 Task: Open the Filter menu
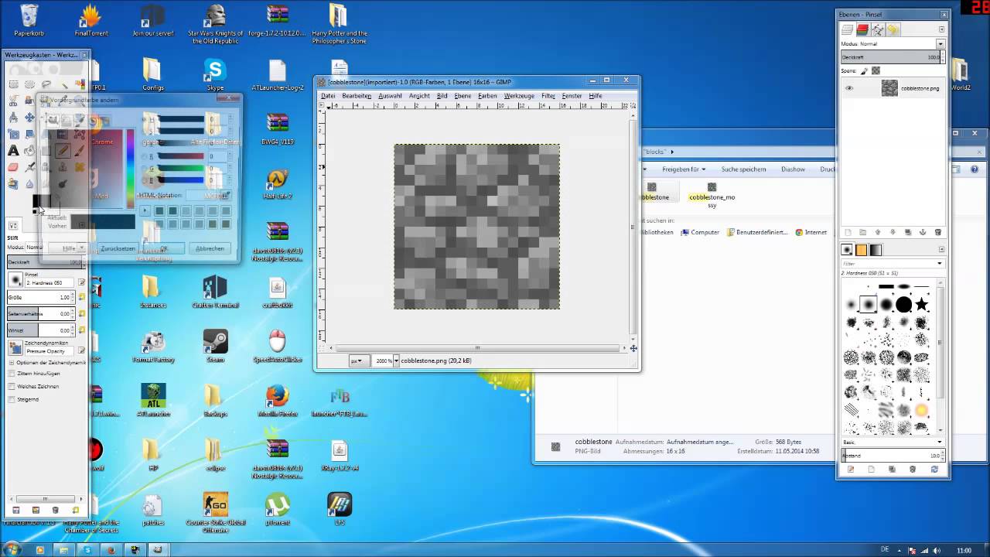tap(548, 96)
